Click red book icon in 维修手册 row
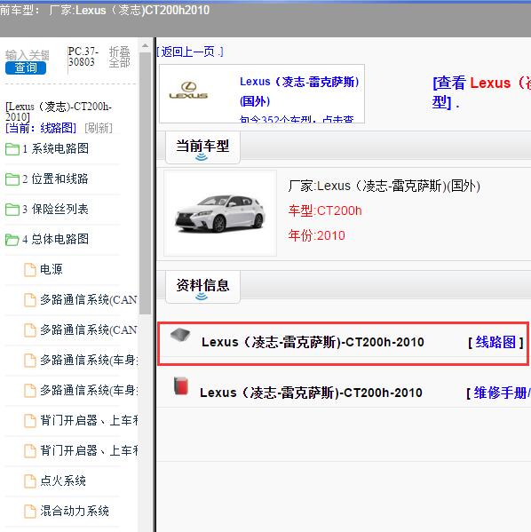This screenshot has height=532, width=531. click(181, 385)
